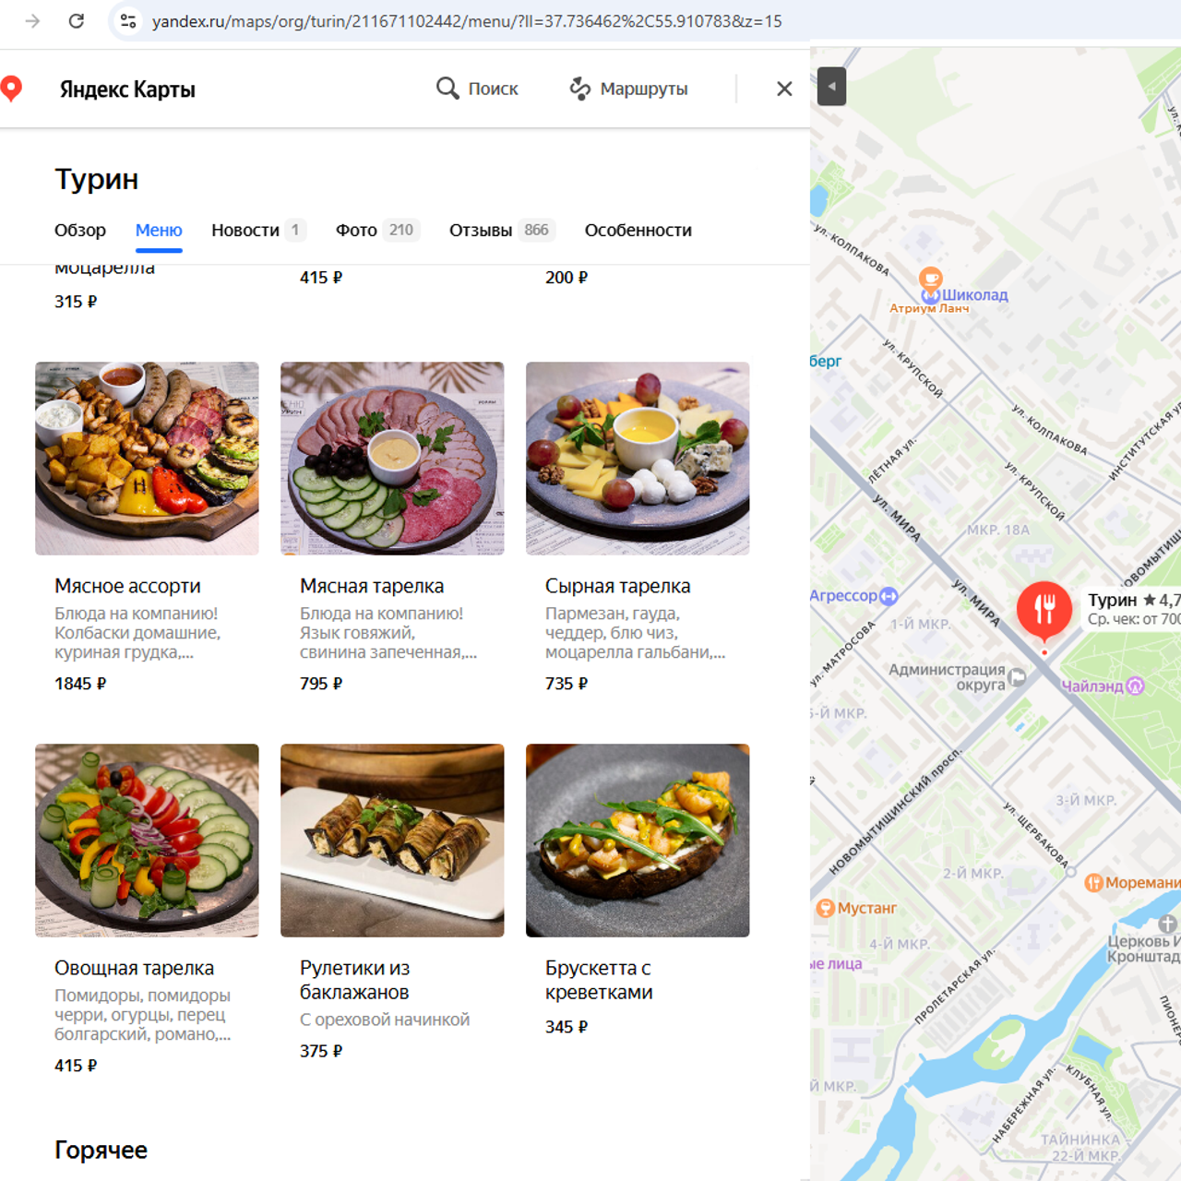Switch to the Обзор tab

click(80, 231)
